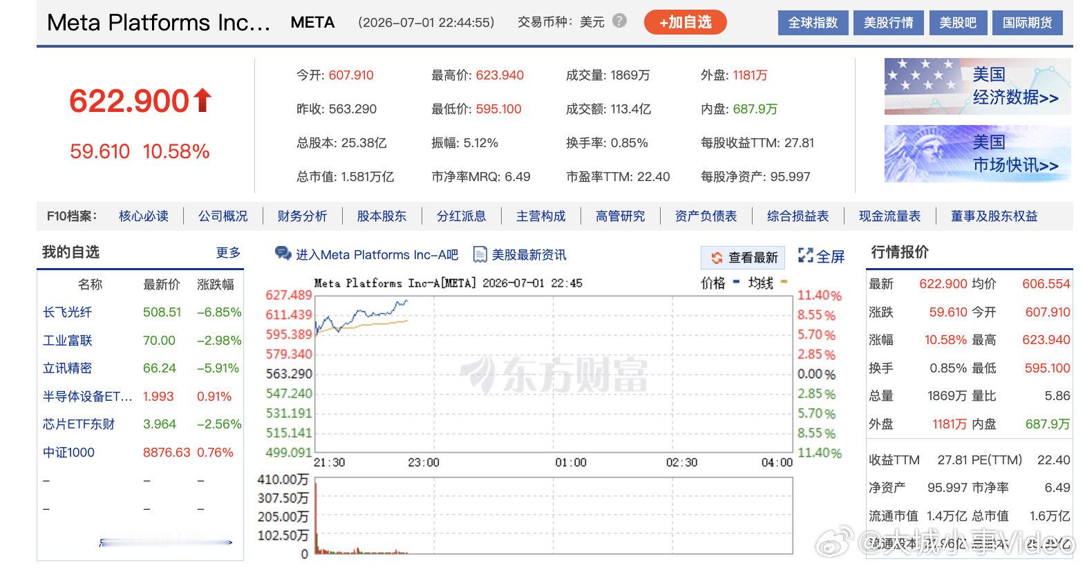Click the 价格 blue legend marker

pos(735,282)
